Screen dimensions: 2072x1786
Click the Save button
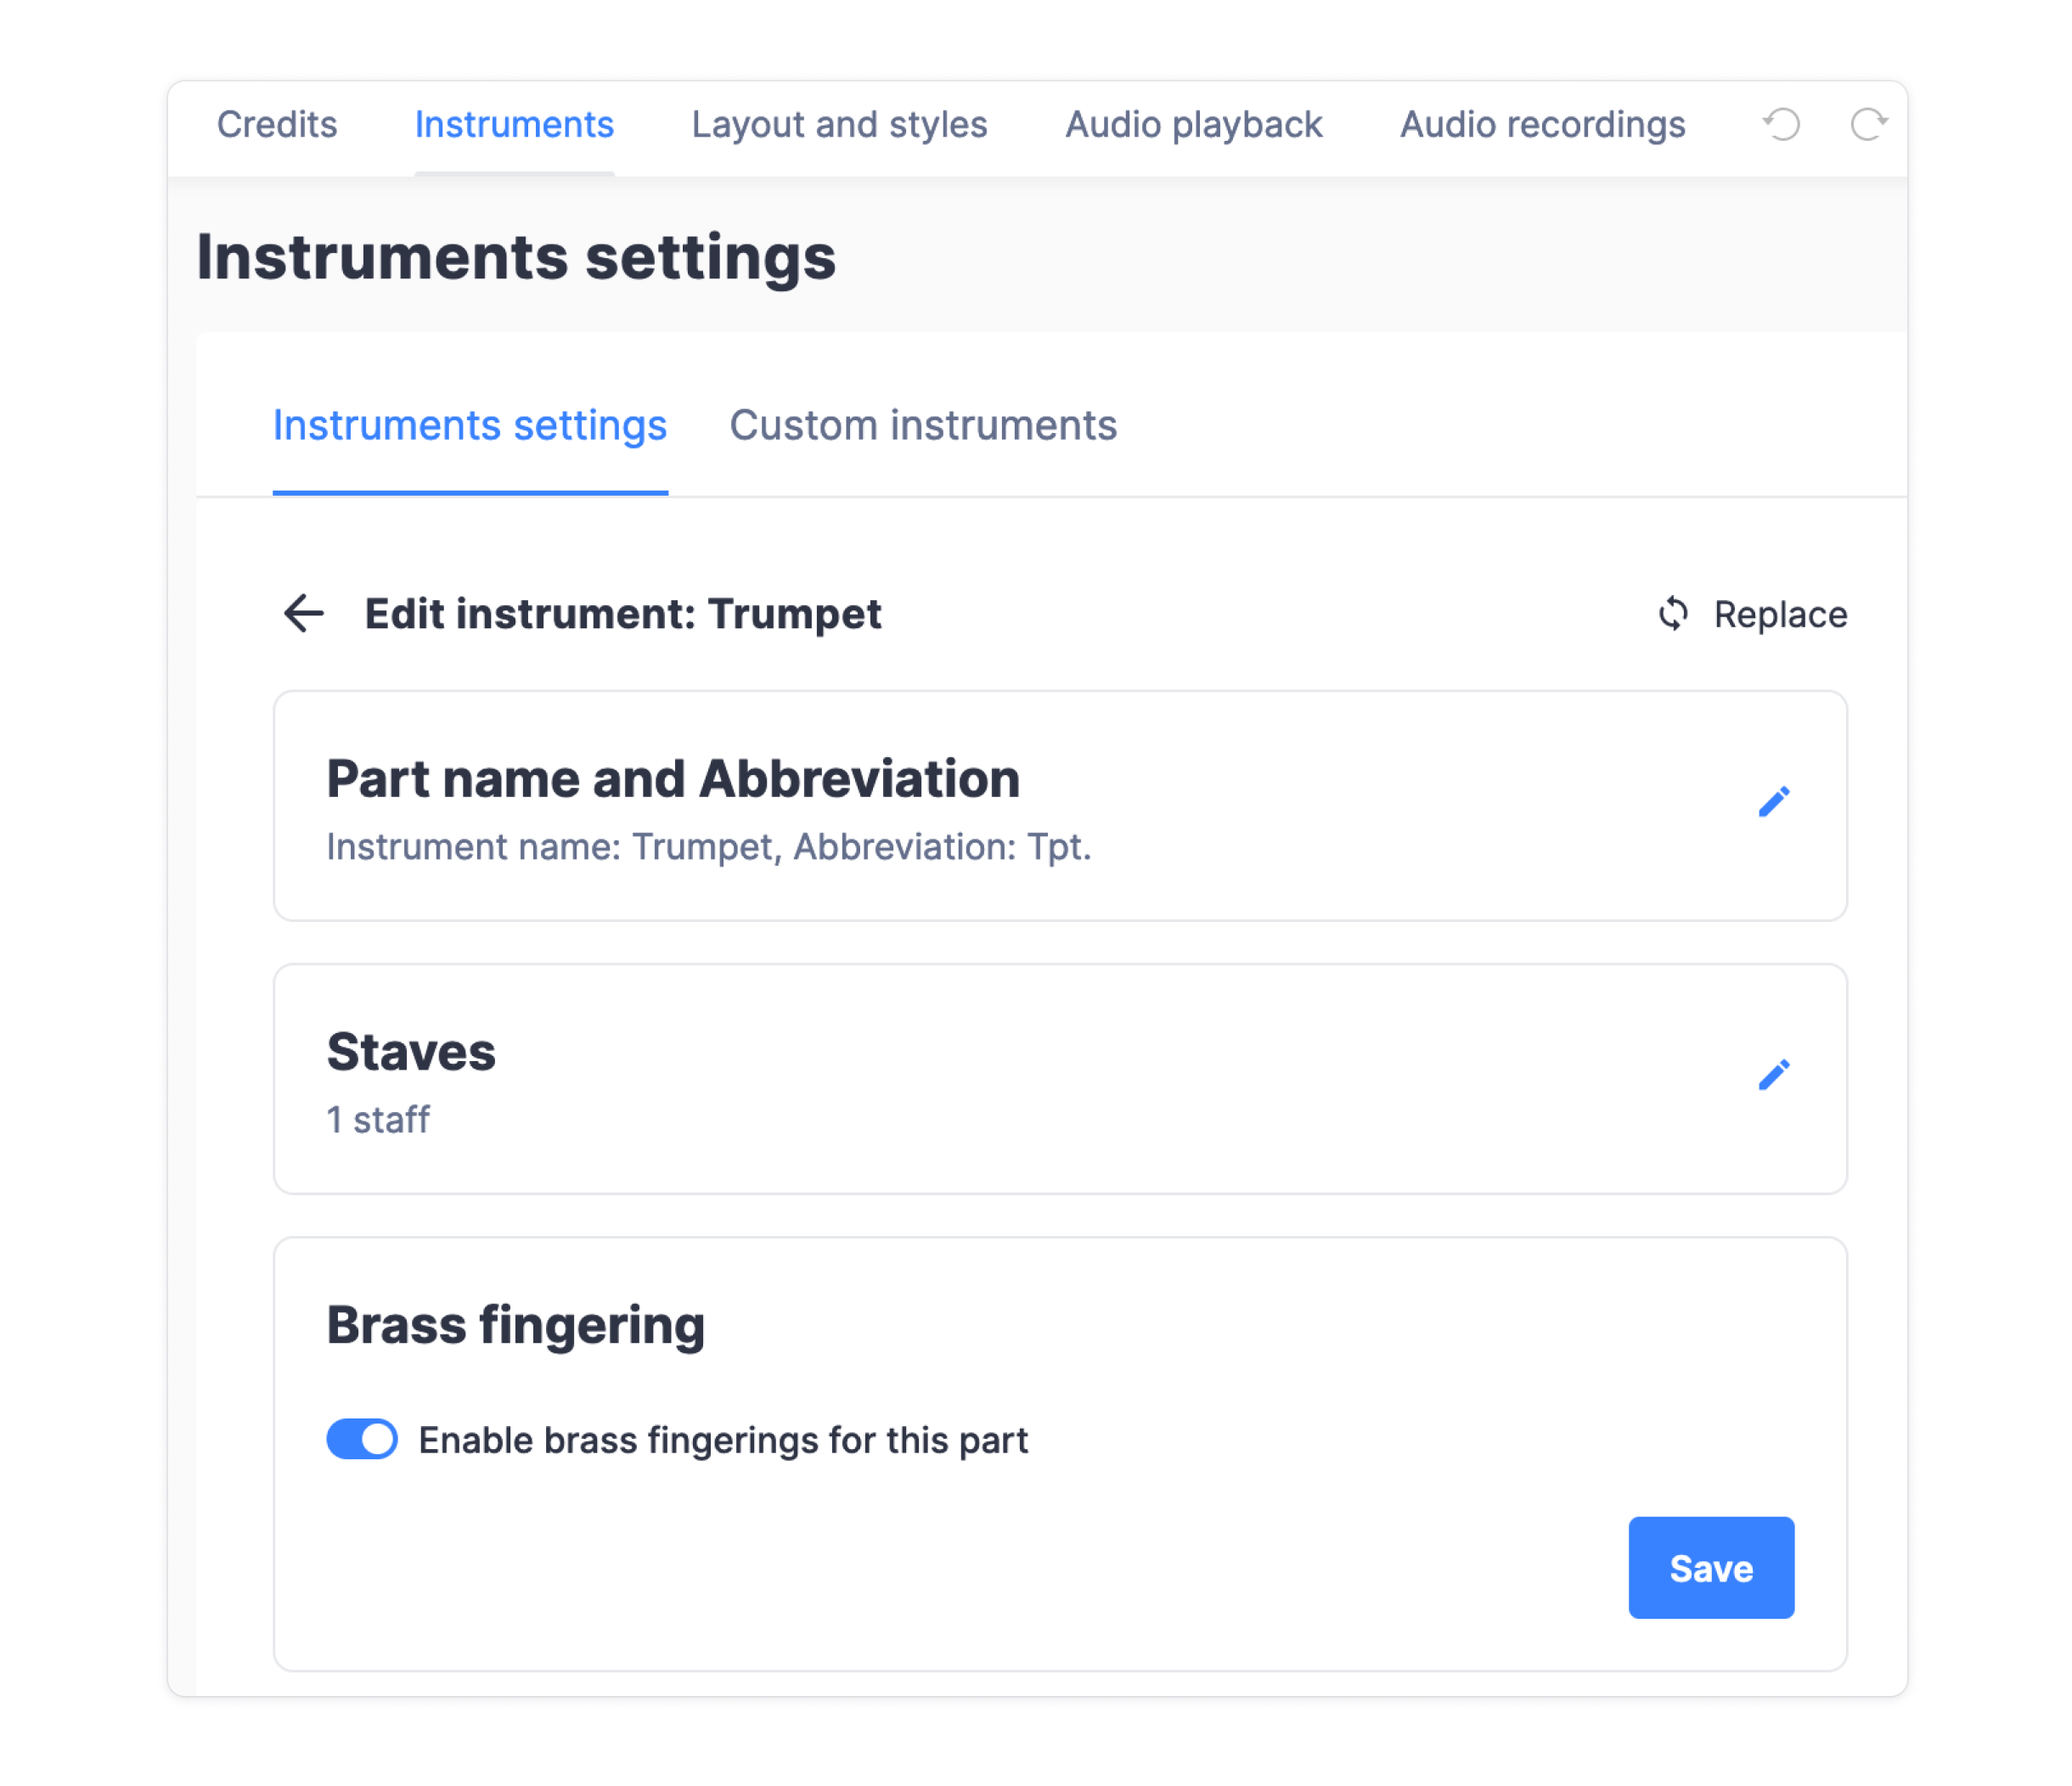[x=1711, y=1568]
